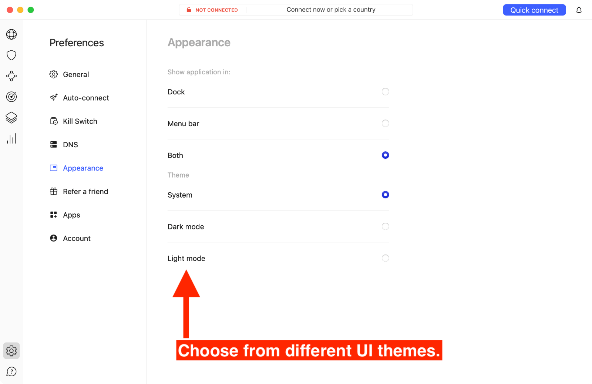Choose the Light mode theme radio button

[385, 258]
